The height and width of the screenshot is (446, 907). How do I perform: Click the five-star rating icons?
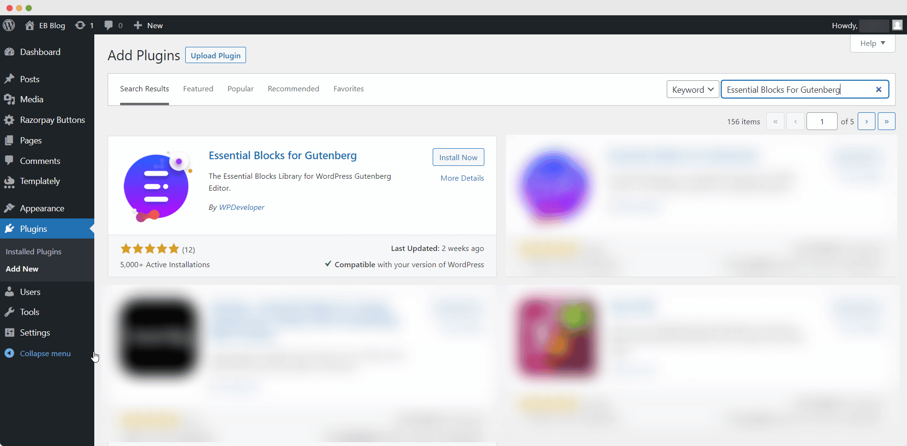pyautogui.click(x=150, y=249)
